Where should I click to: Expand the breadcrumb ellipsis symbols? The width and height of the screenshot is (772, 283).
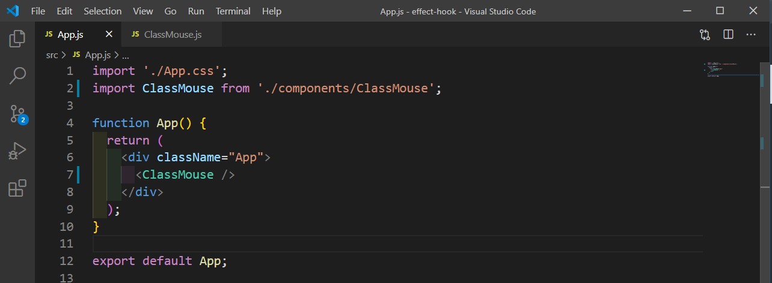click(125, 55)
